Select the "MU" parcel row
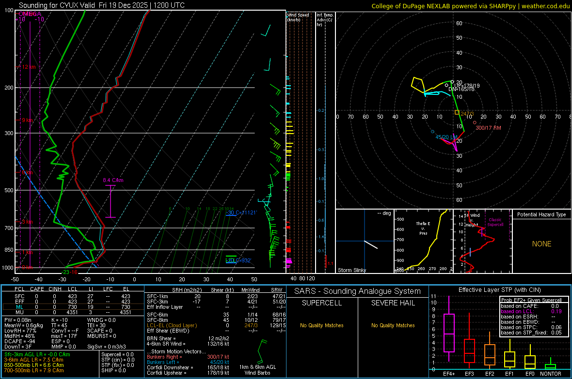 tap(72, 312)
